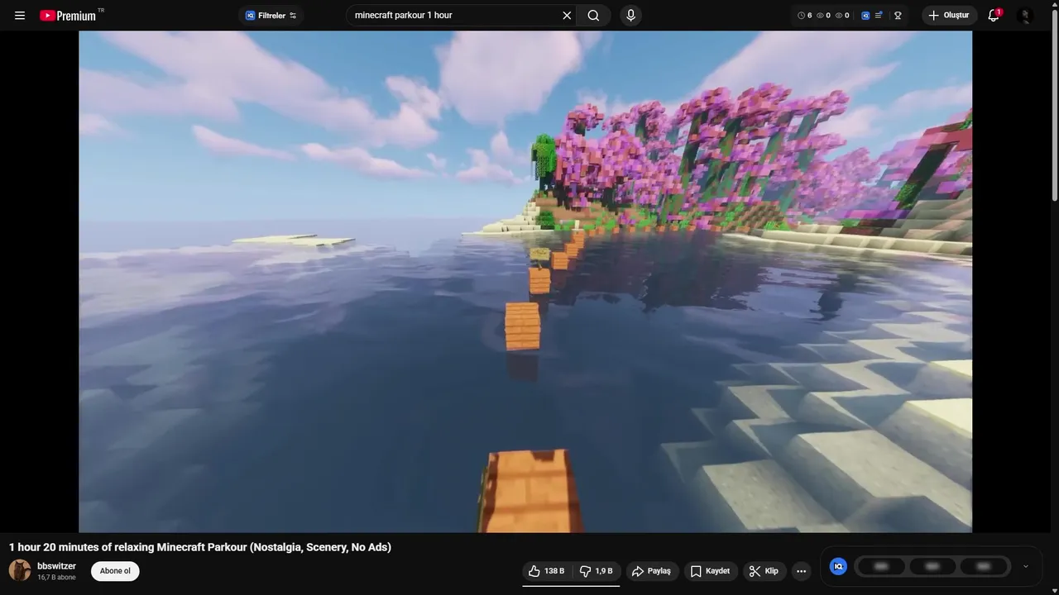1059x595 pixels.
Task: Open the three-dot more actions menu
Action: (801, 571)
